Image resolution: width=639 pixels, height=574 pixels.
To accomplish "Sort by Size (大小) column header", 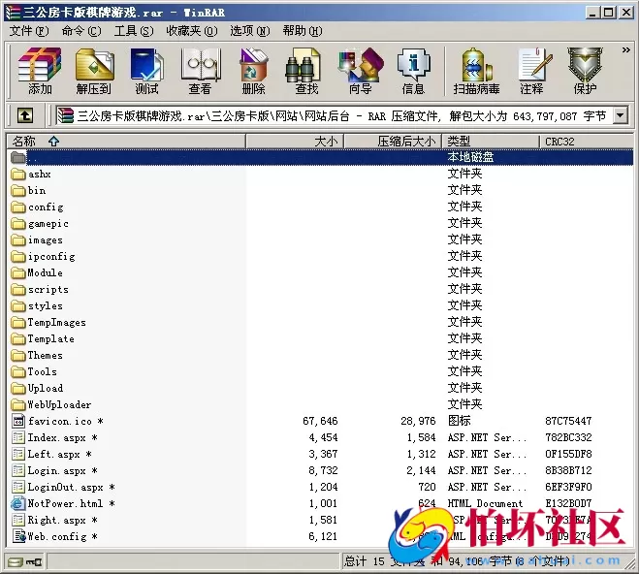I will click(x=295, y=142).
